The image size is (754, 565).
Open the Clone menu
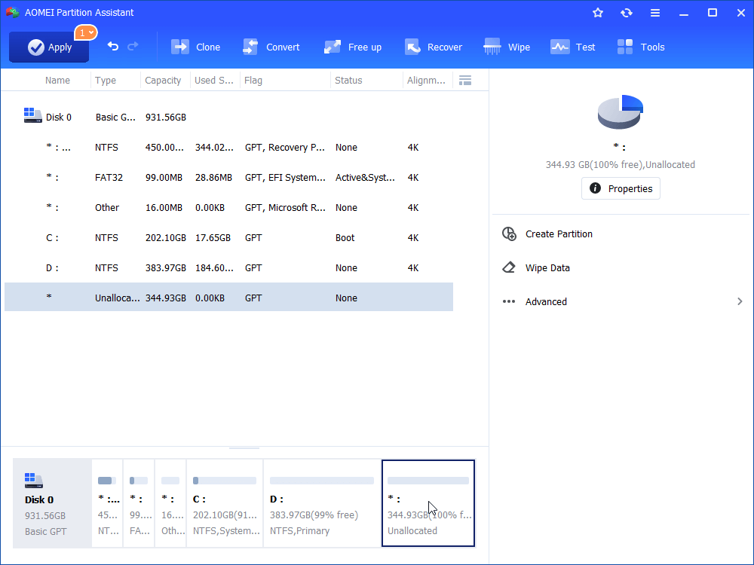point(196,47)
